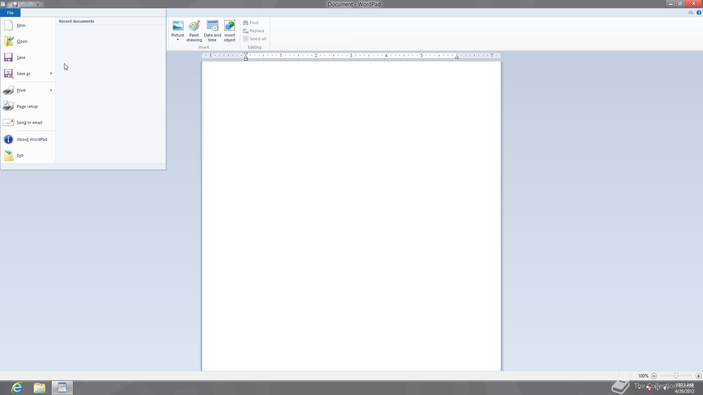Screen dimensions: 703x395
Task: Open File Explorer from the taskbar
Action: click(x=39, y=387)
